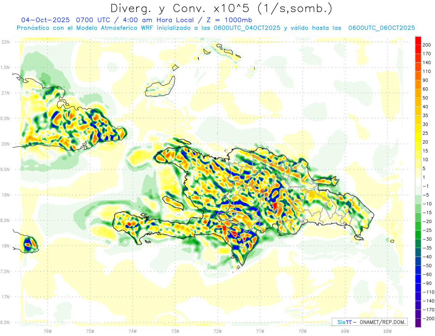Click the '72W' longitude label
The height and width of the screenshot is (336, 435).
pos(217,331)
